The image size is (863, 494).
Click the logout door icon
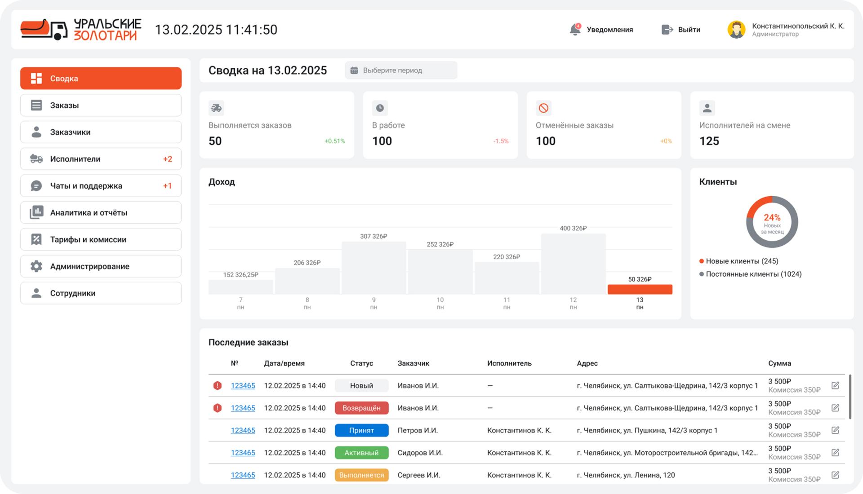pyautogui.click(x=667, y=30)
